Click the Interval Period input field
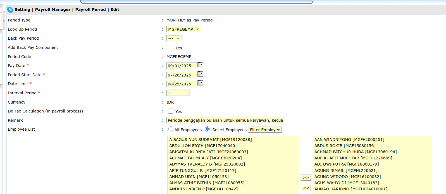 (178, 93)
